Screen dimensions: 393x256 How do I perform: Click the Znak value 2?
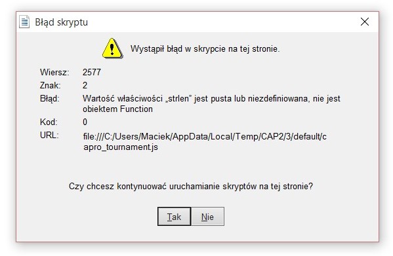pos(85,86)
